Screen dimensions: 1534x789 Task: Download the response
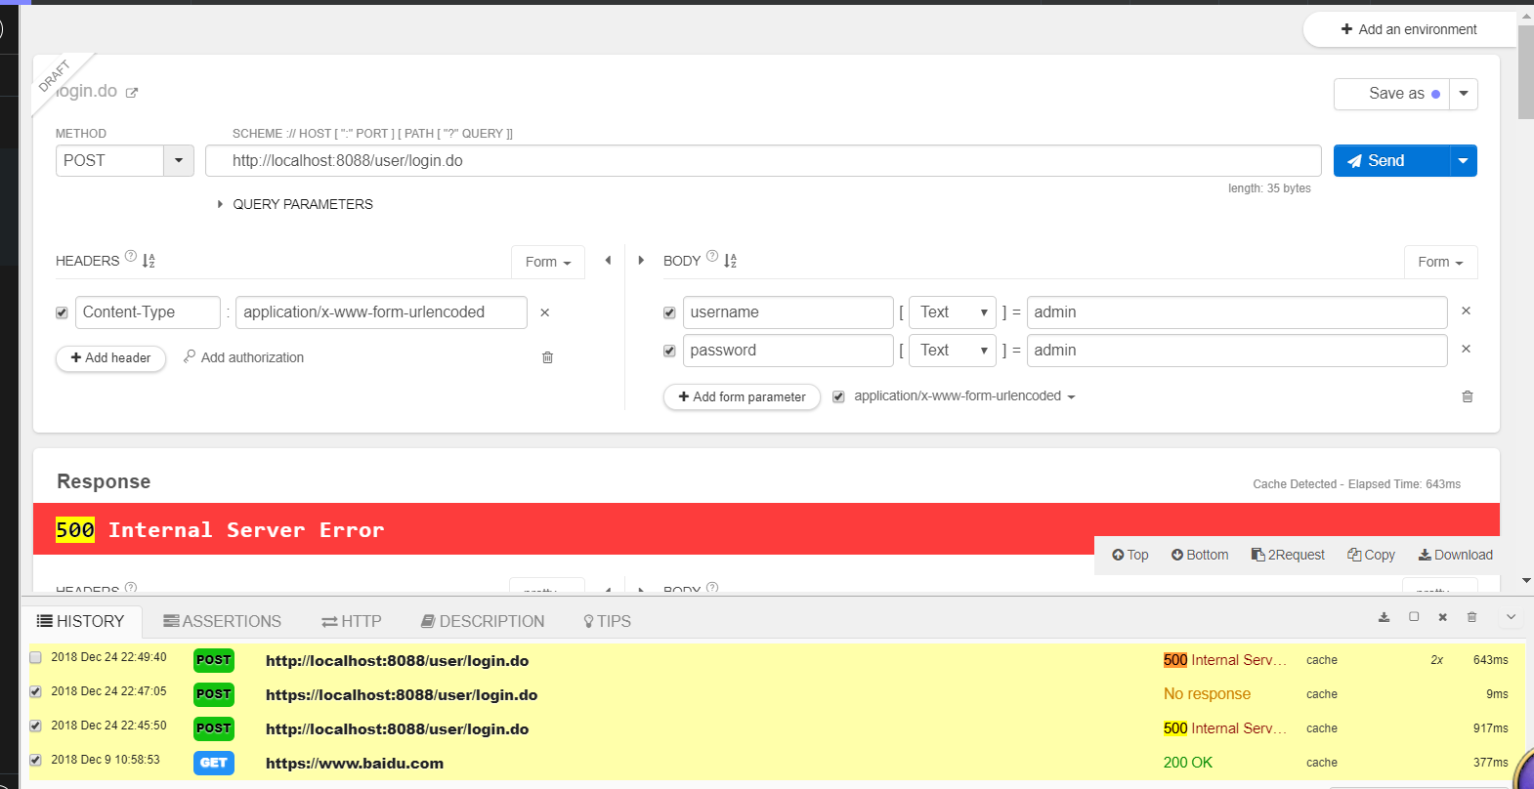pos(1456,555)
